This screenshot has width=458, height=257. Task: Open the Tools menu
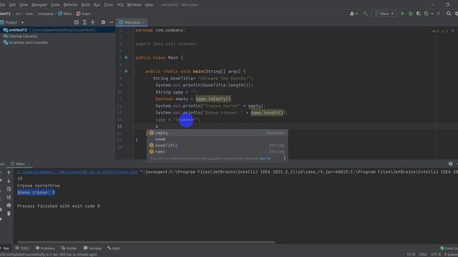pyautogui.click(x=108, y=5)
